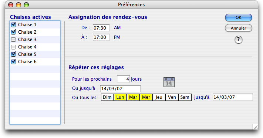Enable the Chaise 3 checkbox
This screenshot has width=263, height=138.
point(13,40)
